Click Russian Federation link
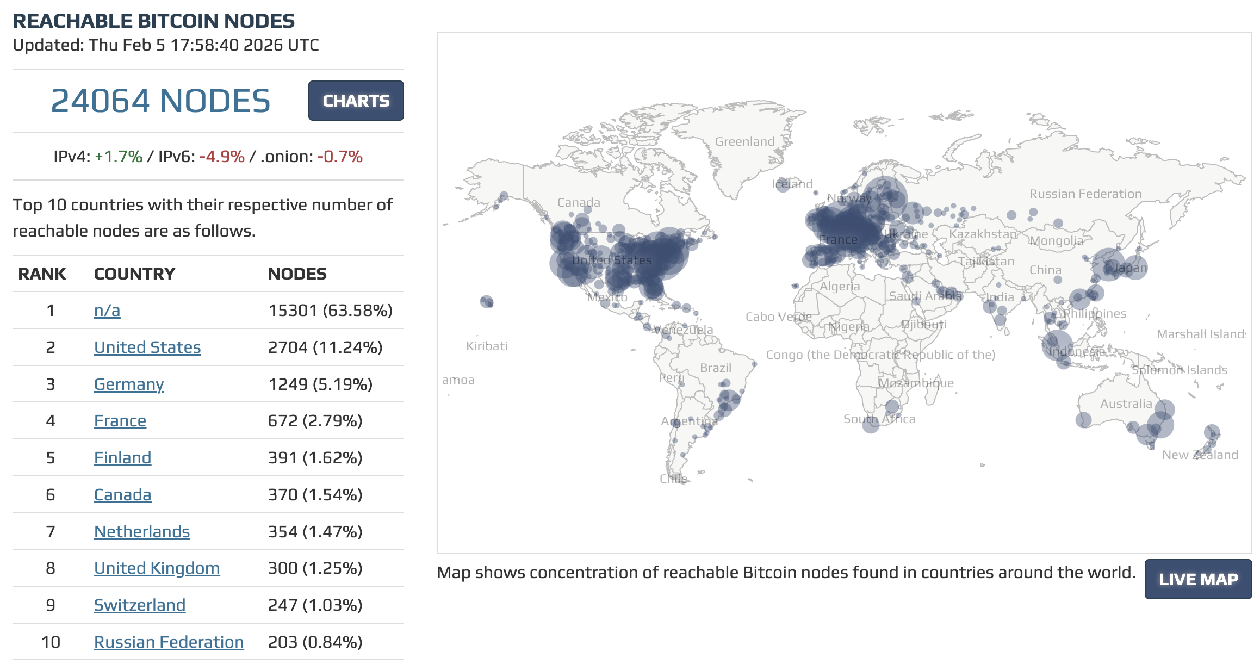Viewport: 1260px width, 664px height. point(169,642)
